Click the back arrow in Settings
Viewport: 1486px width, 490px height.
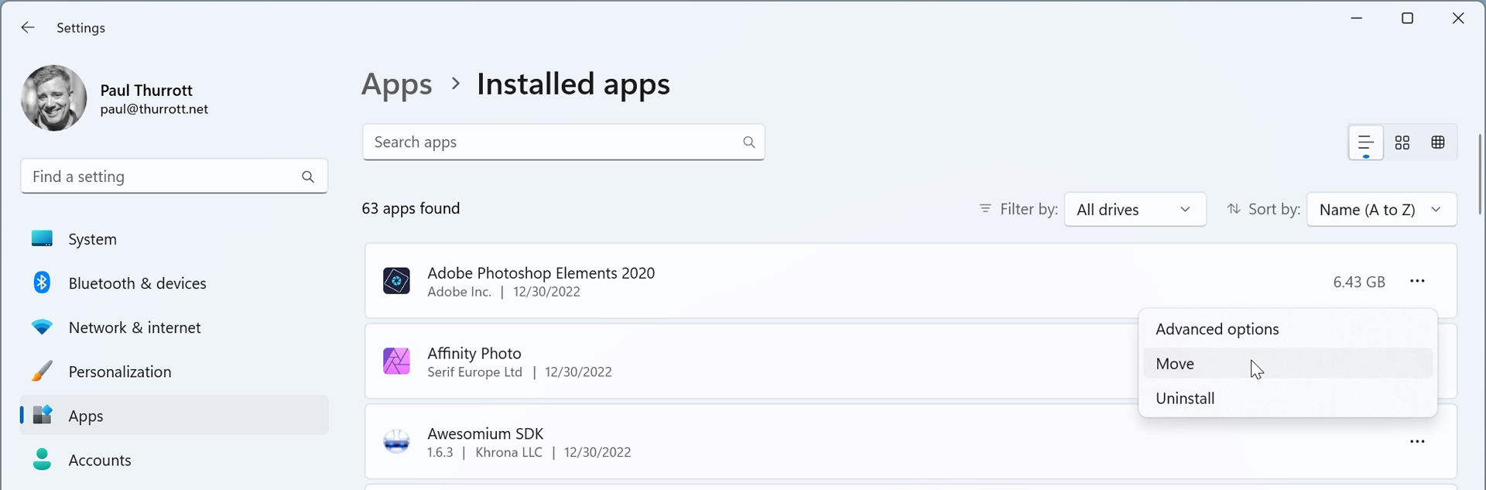coord(28,28)
